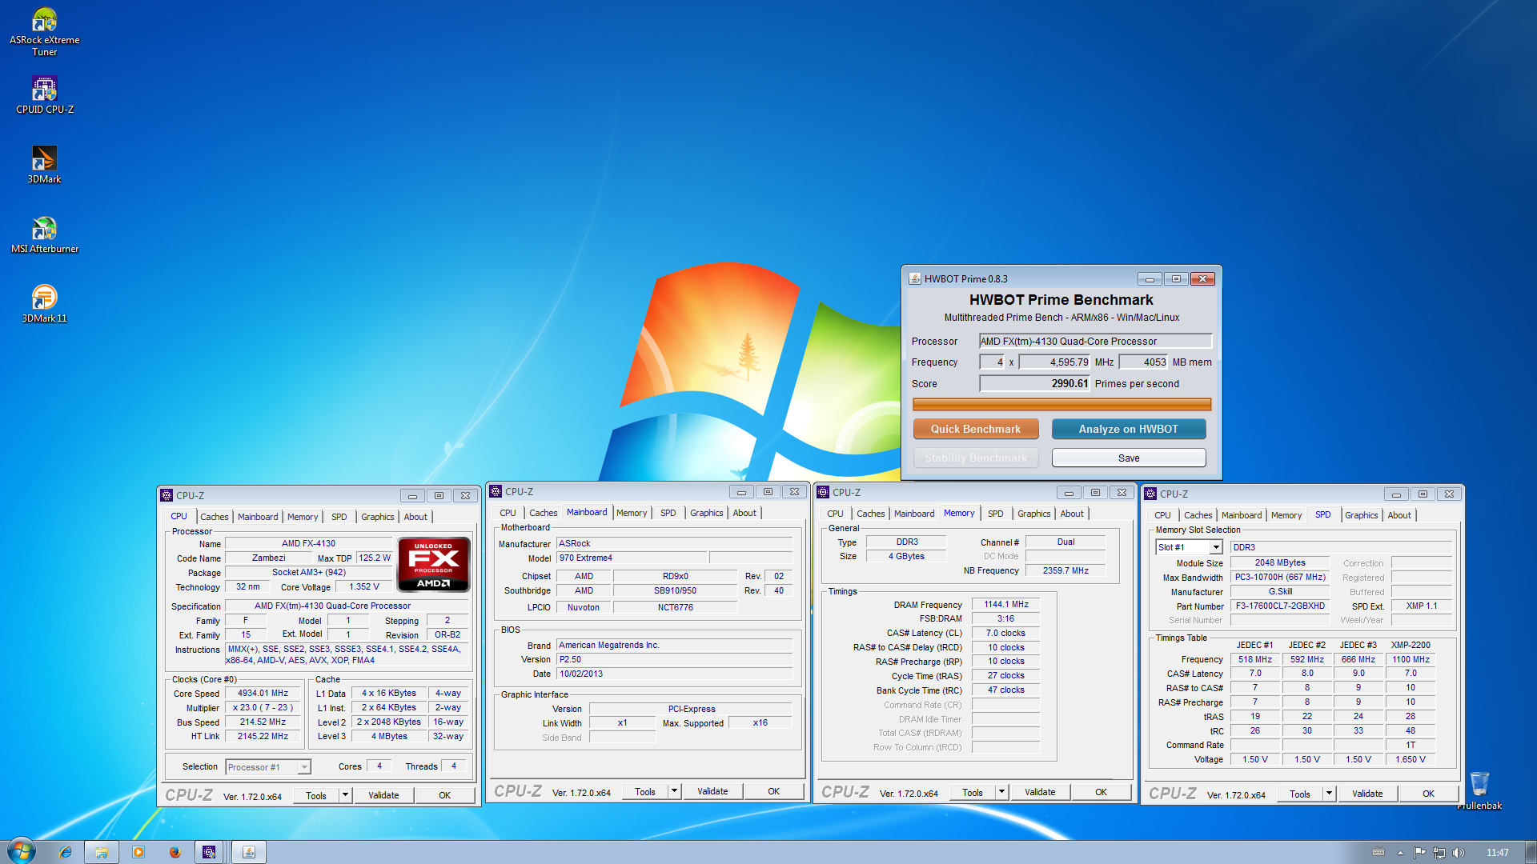The height and width of the screenshot is (864, 1537).
Task: Click Tools button in SPD window
Action: click(1300, 794)
